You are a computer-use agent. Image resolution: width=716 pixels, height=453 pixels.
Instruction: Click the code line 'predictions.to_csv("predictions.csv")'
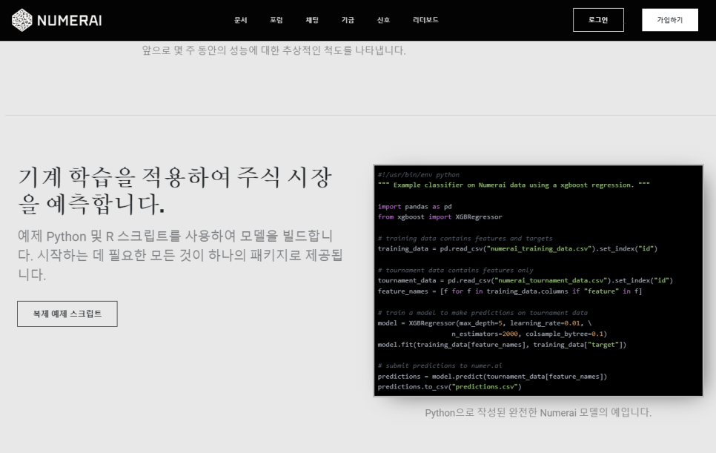pos(449,387)
